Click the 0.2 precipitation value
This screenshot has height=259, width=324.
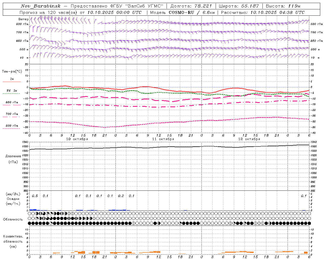coord(121,196)
